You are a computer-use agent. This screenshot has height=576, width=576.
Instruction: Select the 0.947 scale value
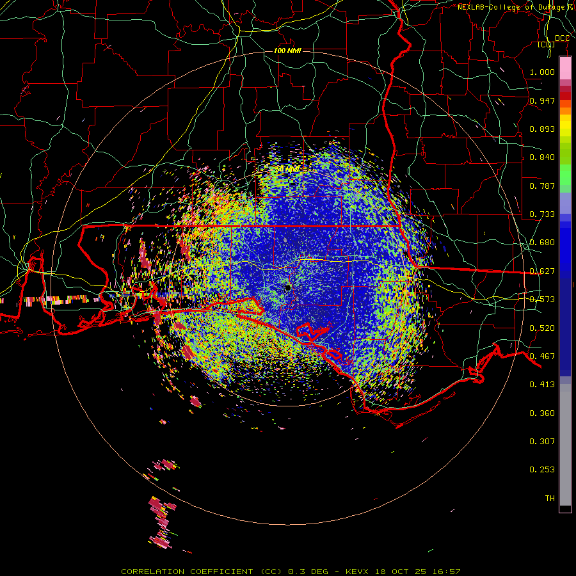[542, 100]
